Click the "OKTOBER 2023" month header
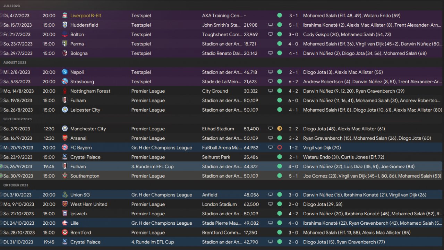 coord(16,185)
